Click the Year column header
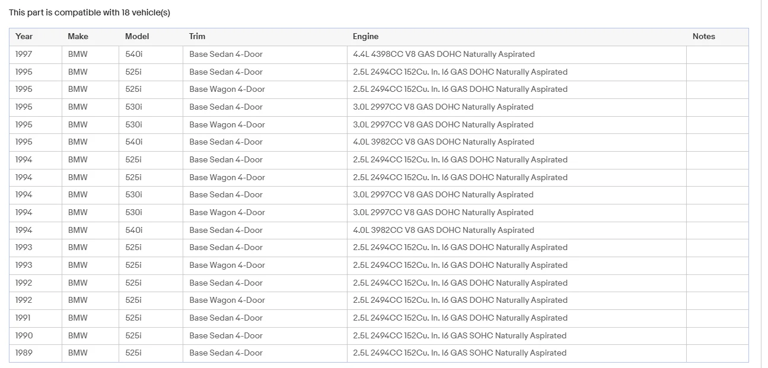Screen dimensions: 768x368 pyautogui.click(x=24, y=37)
